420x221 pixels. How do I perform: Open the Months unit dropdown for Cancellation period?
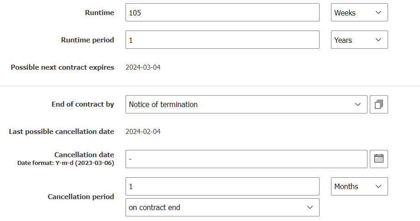(359, 186)
